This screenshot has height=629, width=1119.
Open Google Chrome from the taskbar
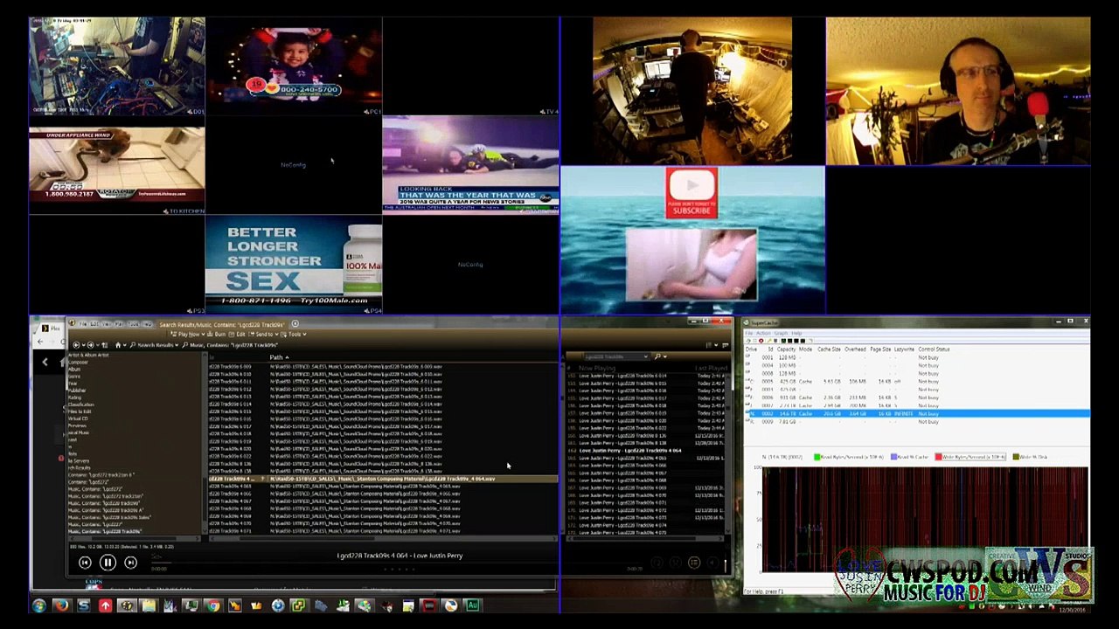click(x=213, y=605)
